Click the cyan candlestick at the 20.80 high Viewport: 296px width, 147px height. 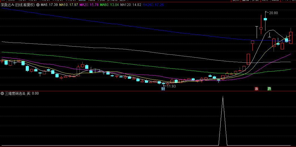265,19
